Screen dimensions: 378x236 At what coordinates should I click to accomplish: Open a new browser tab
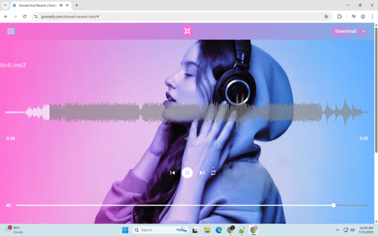click(x=76, y=5)
